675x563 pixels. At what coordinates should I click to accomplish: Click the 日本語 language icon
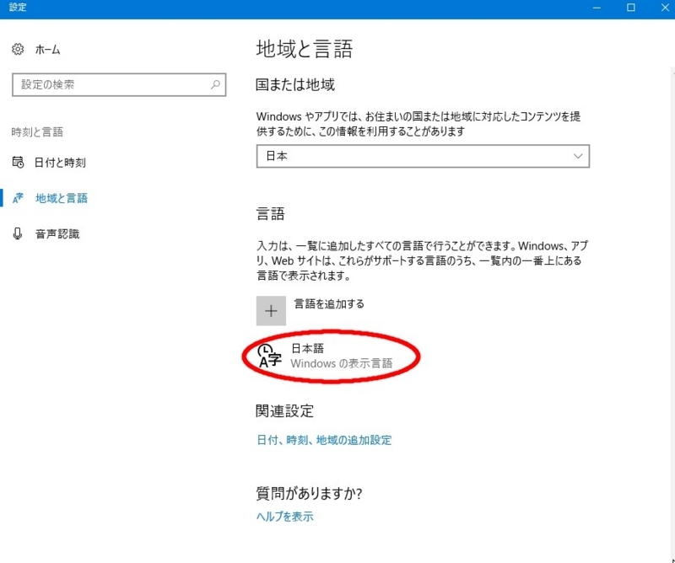(269, 357)
